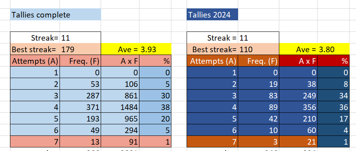Image resolution: width=356 pixels, height=151 pixels.
Task: Click the yellow 'Ave = 3.93' cell
Action: 136,49
